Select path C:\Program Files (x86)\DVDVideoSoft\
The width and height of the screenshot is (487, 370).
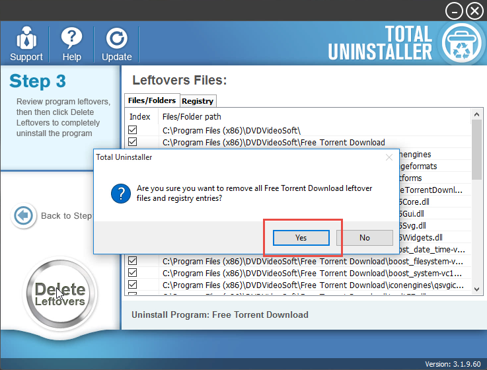click(x=232, y=130)
